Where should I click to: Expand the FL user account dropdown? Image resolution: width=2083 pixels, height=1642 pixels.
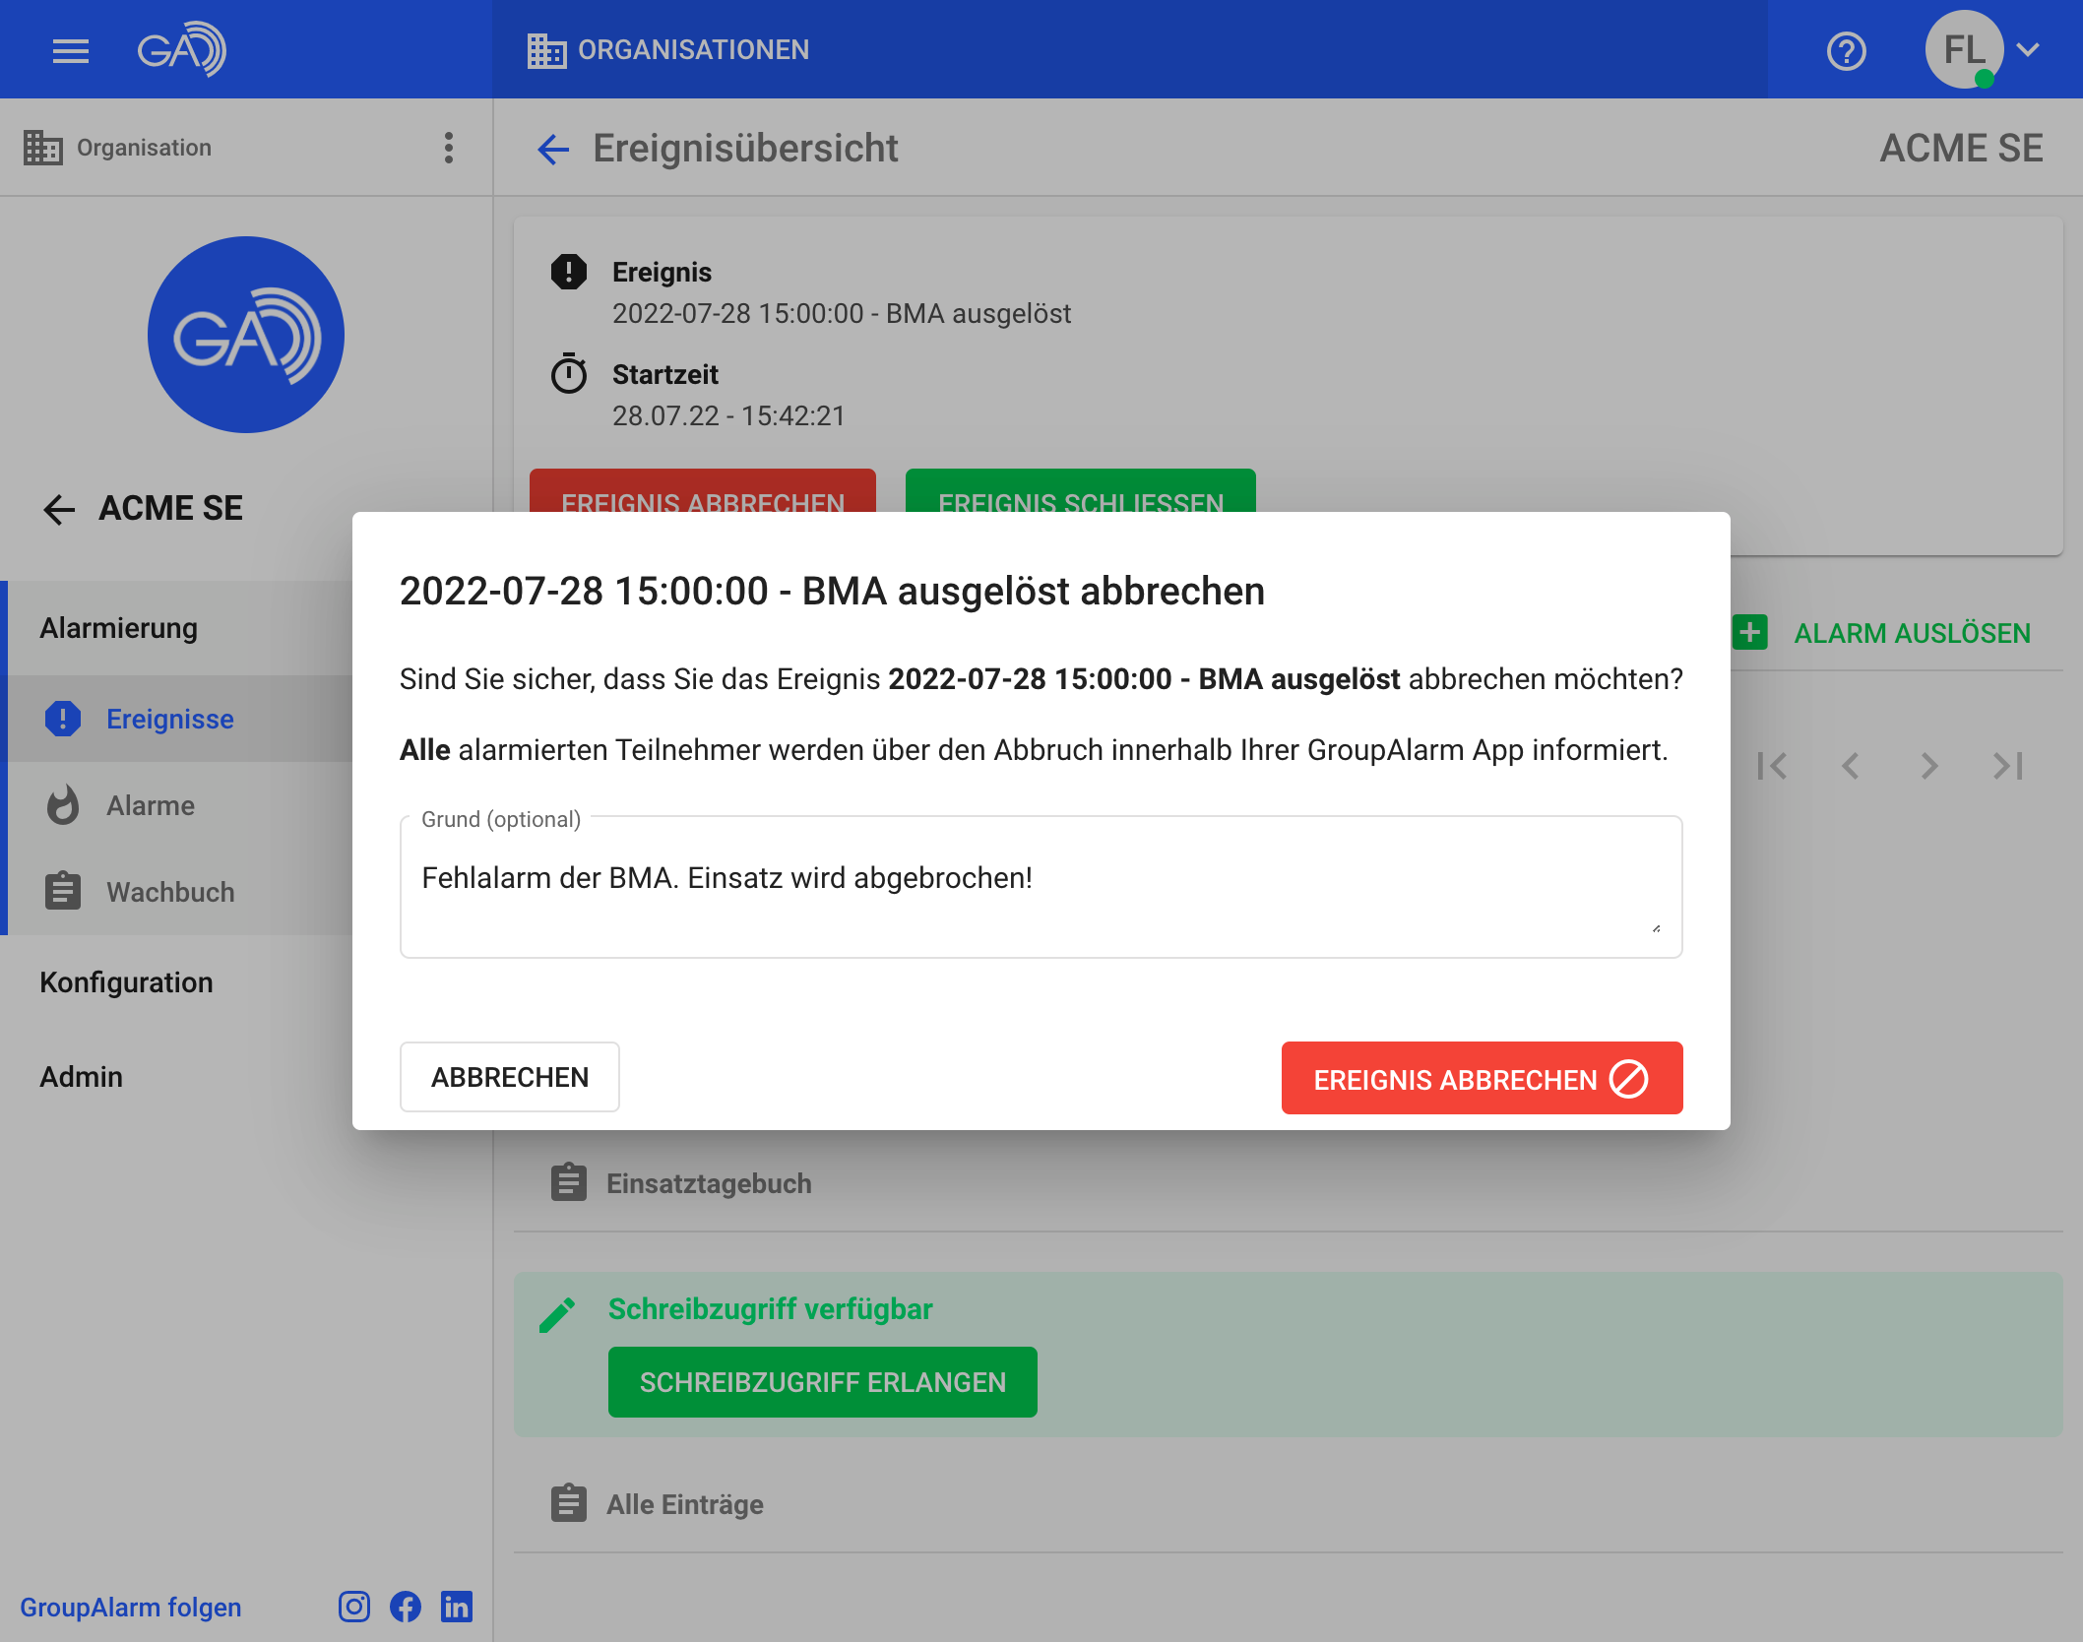[x=2027, y=49]
